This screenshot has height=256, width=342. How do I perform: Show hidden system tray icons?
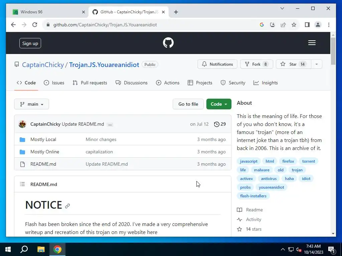pos(283,249)
